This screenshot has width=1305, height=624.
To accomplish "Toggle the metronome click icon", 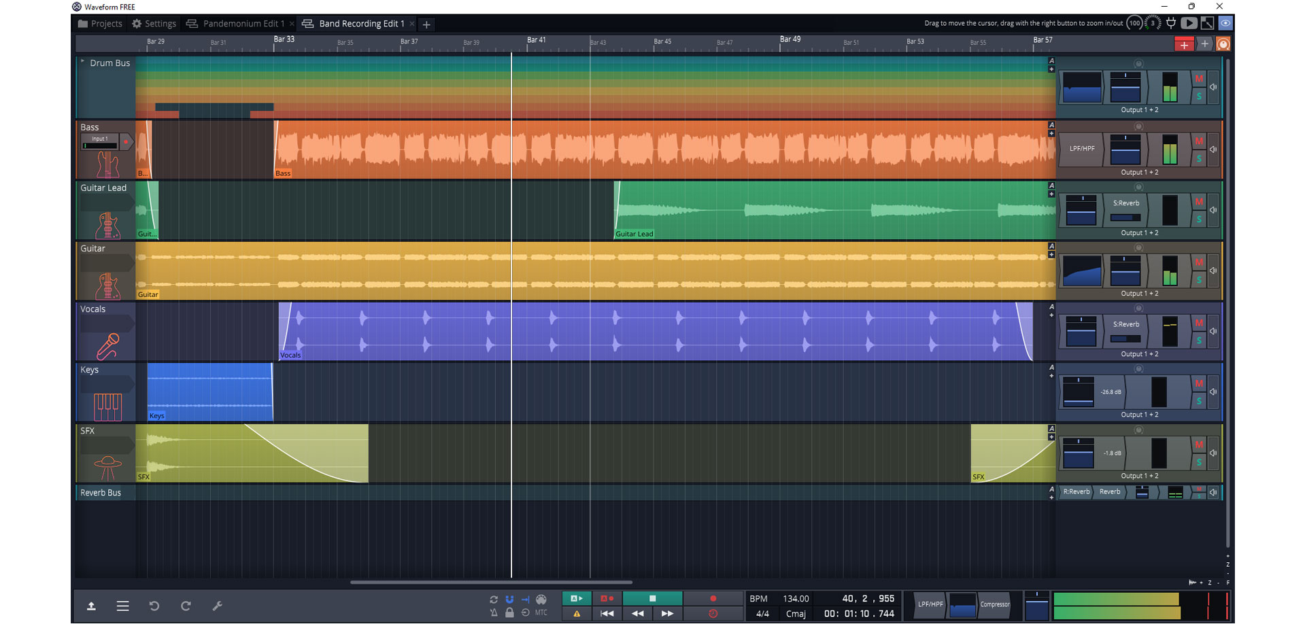I will tap(494, 613).
